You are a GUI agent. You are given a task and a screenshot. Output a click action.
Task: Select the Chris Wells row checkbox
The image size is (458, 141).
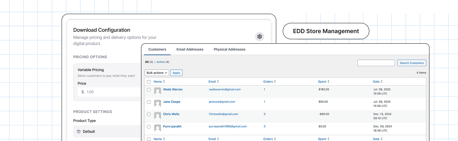pyautogui.click(x=149, y=114)
